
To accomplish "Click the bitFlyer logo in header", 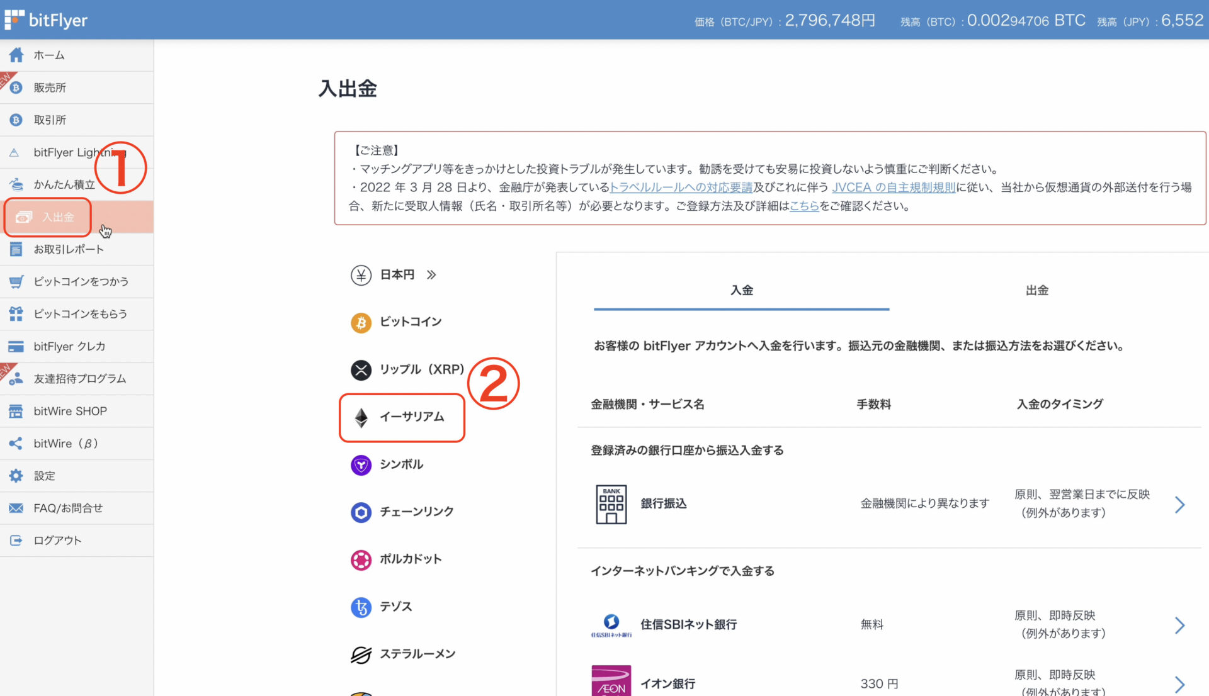I will point(46,20).
